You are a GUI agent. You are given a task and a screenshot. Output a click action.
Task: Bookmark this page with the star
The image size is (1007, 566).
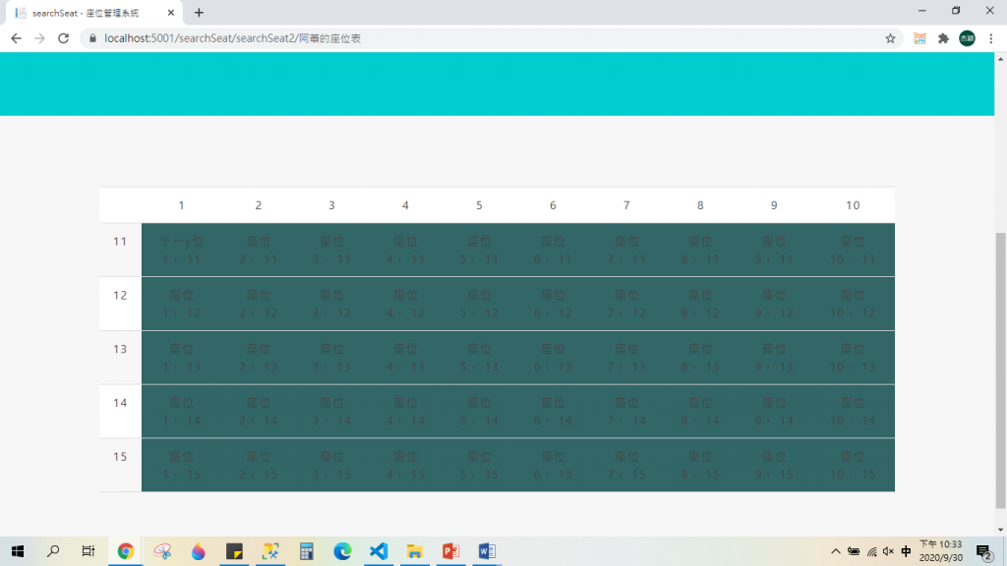[x=890, y=38]
